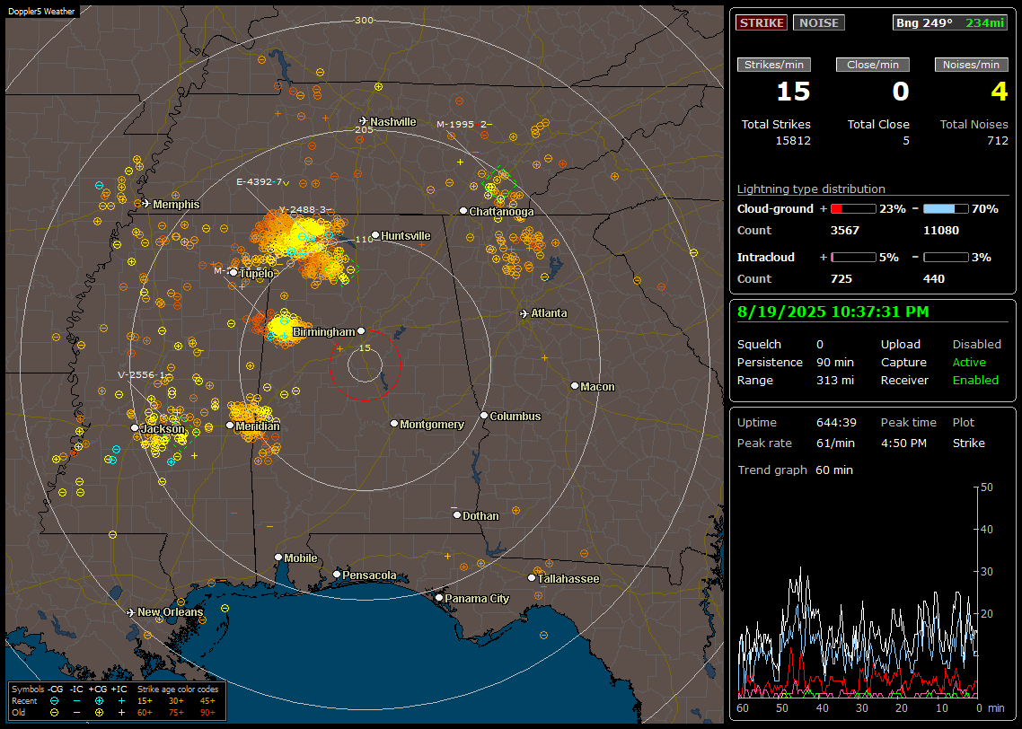Click the 300 range ring label
Image resolution: width=1022 pixels, height=729 pixels.
[x=364, y=20]
